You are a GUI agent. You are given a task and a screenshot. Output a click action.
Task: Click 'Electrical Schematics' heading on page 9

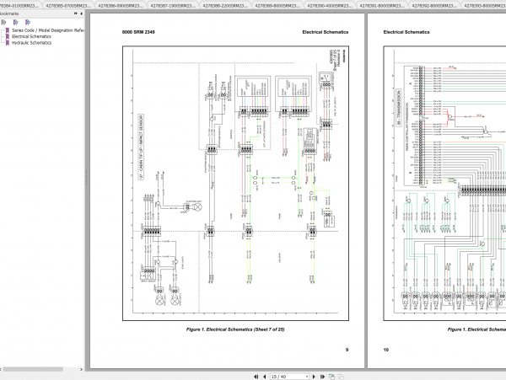pyautogui.click(x=326, y=32)
